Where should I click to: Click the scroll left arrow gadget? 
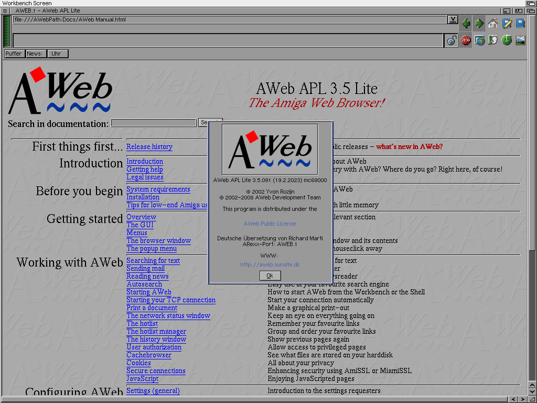(x=514, y=399)
